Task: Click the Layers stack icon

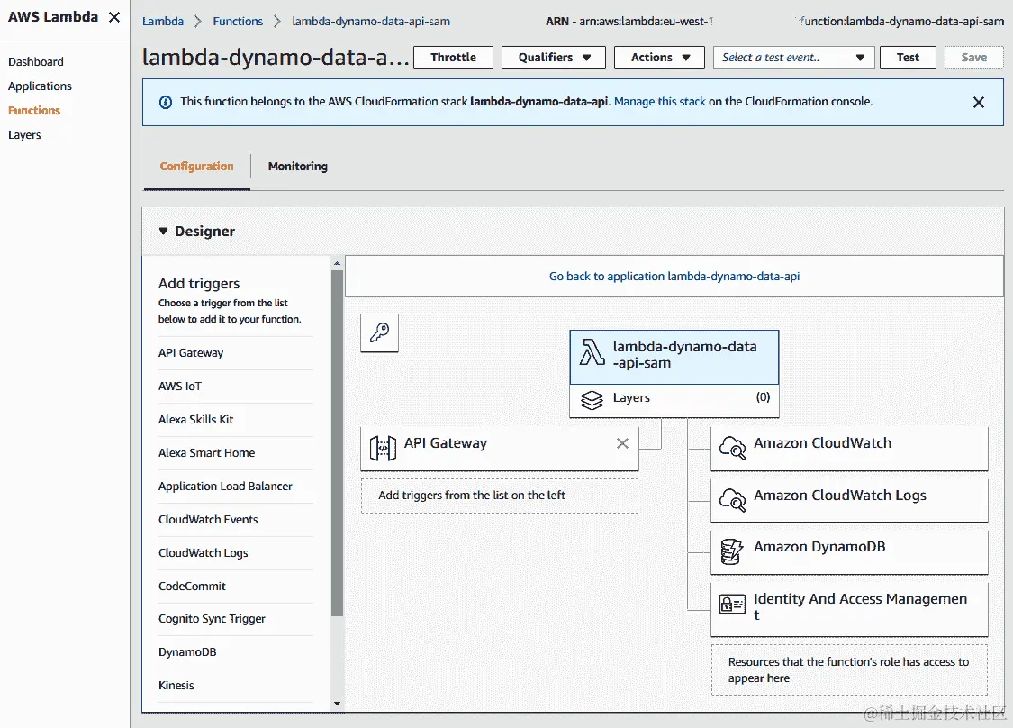Action: (591, 400)
